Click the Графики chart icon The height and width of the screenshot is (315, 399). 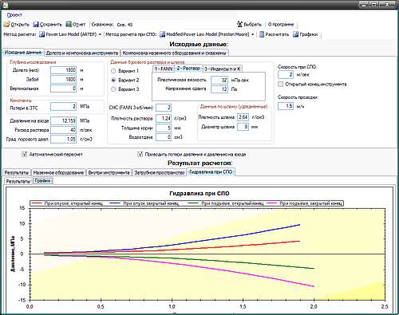[295, 34]
